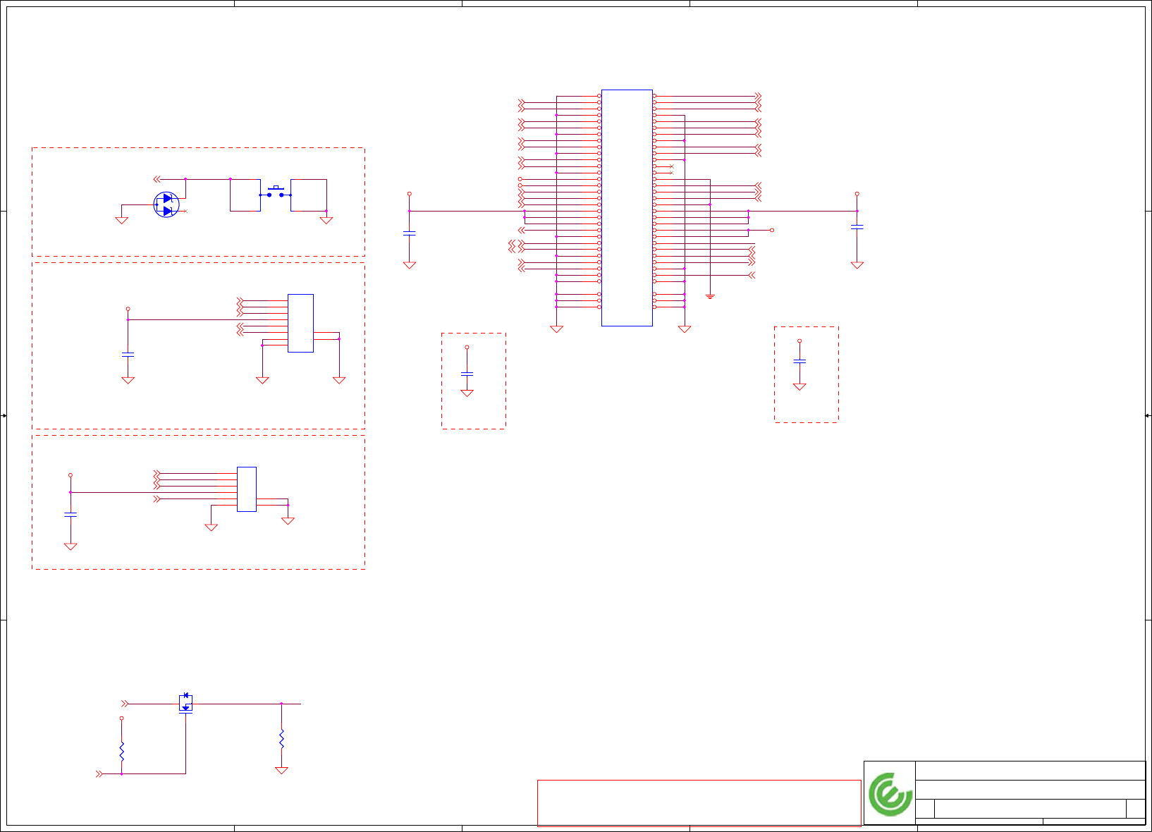Click the no-connect X marker beside the LED symbol
Viewport: 1152px width, 832px height.
tap(185, 211)
